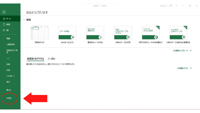The height and width of the screenshot is (113, 200).
Task: Open the 数式のチュートリアル template
Action: coord(95,33)
